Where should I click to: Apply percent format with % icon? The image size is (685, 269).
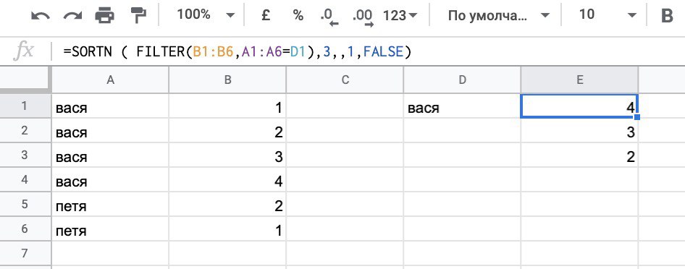(298, 16)
